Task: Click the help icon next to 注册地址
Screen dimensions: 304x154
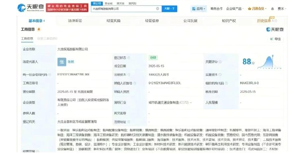Action: point(129,122)
